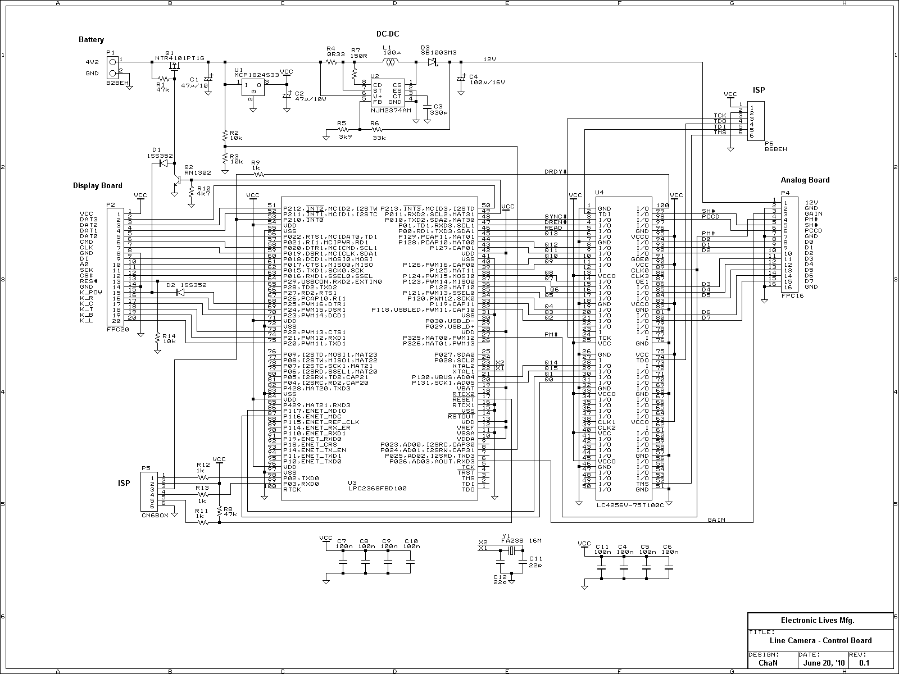Click the DRDY# net label
899x674 pixels.
555,171
